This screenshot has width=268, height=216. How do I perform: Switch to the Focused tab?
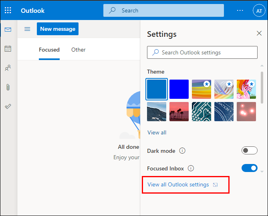[x=49, y=50]
